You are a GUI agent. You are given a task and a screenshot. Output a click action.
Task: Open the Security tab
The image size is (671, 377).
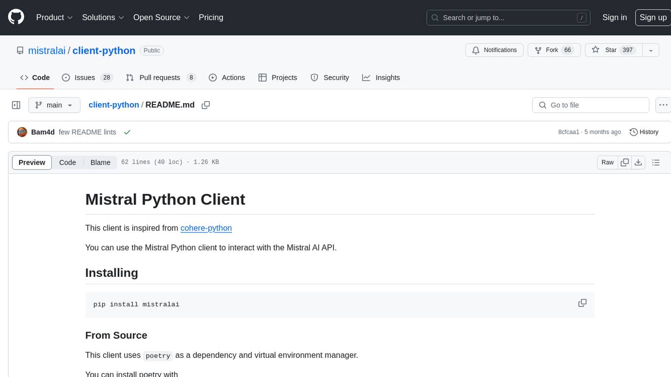click(330, 77)
